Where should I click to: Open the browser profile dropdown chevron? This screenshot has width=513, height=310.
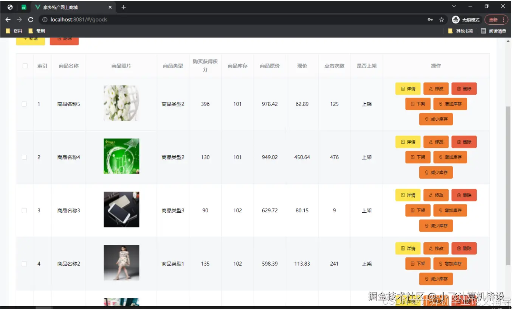point(453,6)
